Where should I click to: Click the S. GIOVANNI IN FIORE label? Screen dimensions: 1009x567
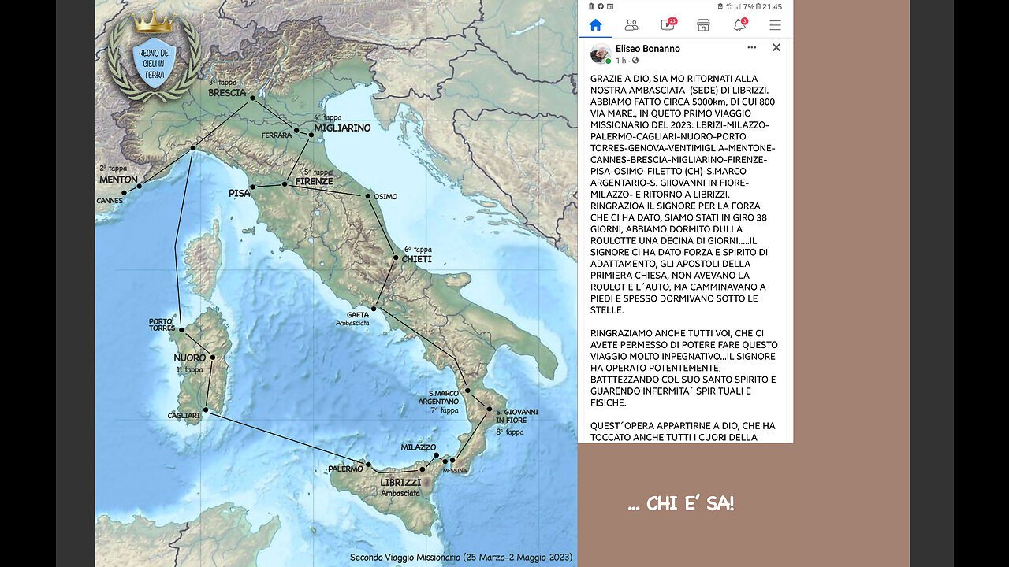516,416
